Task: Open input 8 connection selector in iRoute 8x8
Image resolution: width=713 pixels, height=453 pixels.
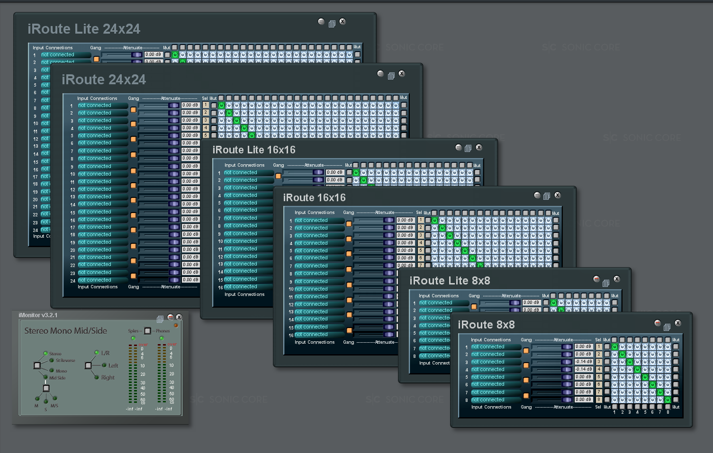Action: 496,400
